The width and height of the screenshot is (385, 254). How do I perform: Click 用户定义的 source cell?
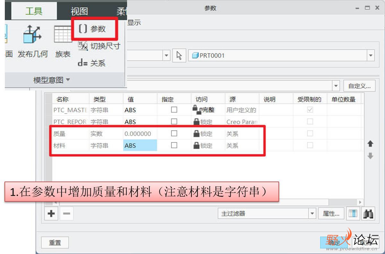click(242, 110)
